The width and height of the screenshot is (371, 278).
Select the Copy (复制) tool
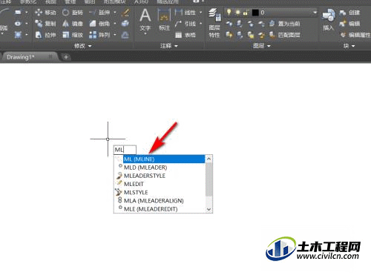pyautogui.click(x=45, y=24)
